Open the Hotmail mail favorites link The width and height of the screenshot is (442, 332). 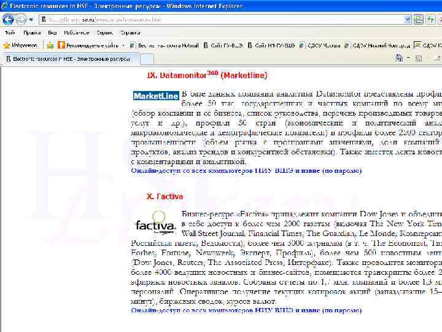(x=164, y=45)
